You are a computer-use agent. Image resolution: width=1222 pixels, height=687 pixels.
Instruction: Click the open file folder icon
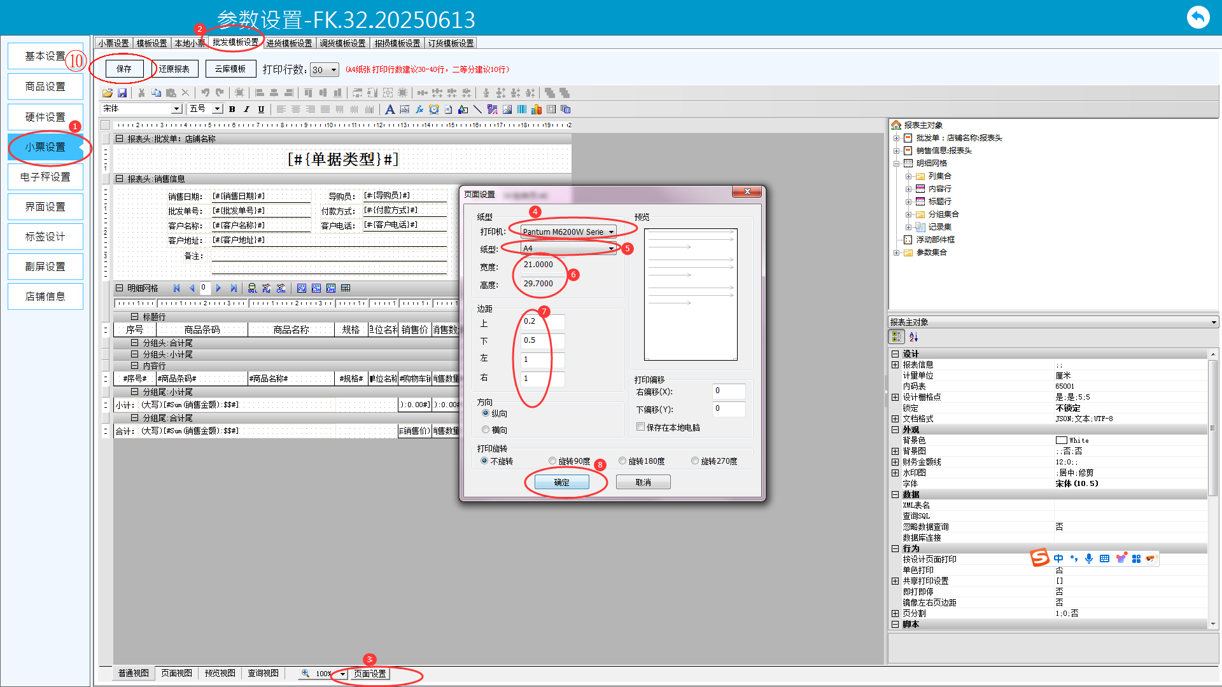pyautogui.click(x=107, y=93)
